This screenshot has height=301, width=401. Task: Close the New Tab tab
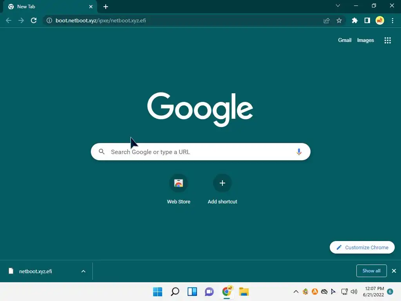click(91, 7)
